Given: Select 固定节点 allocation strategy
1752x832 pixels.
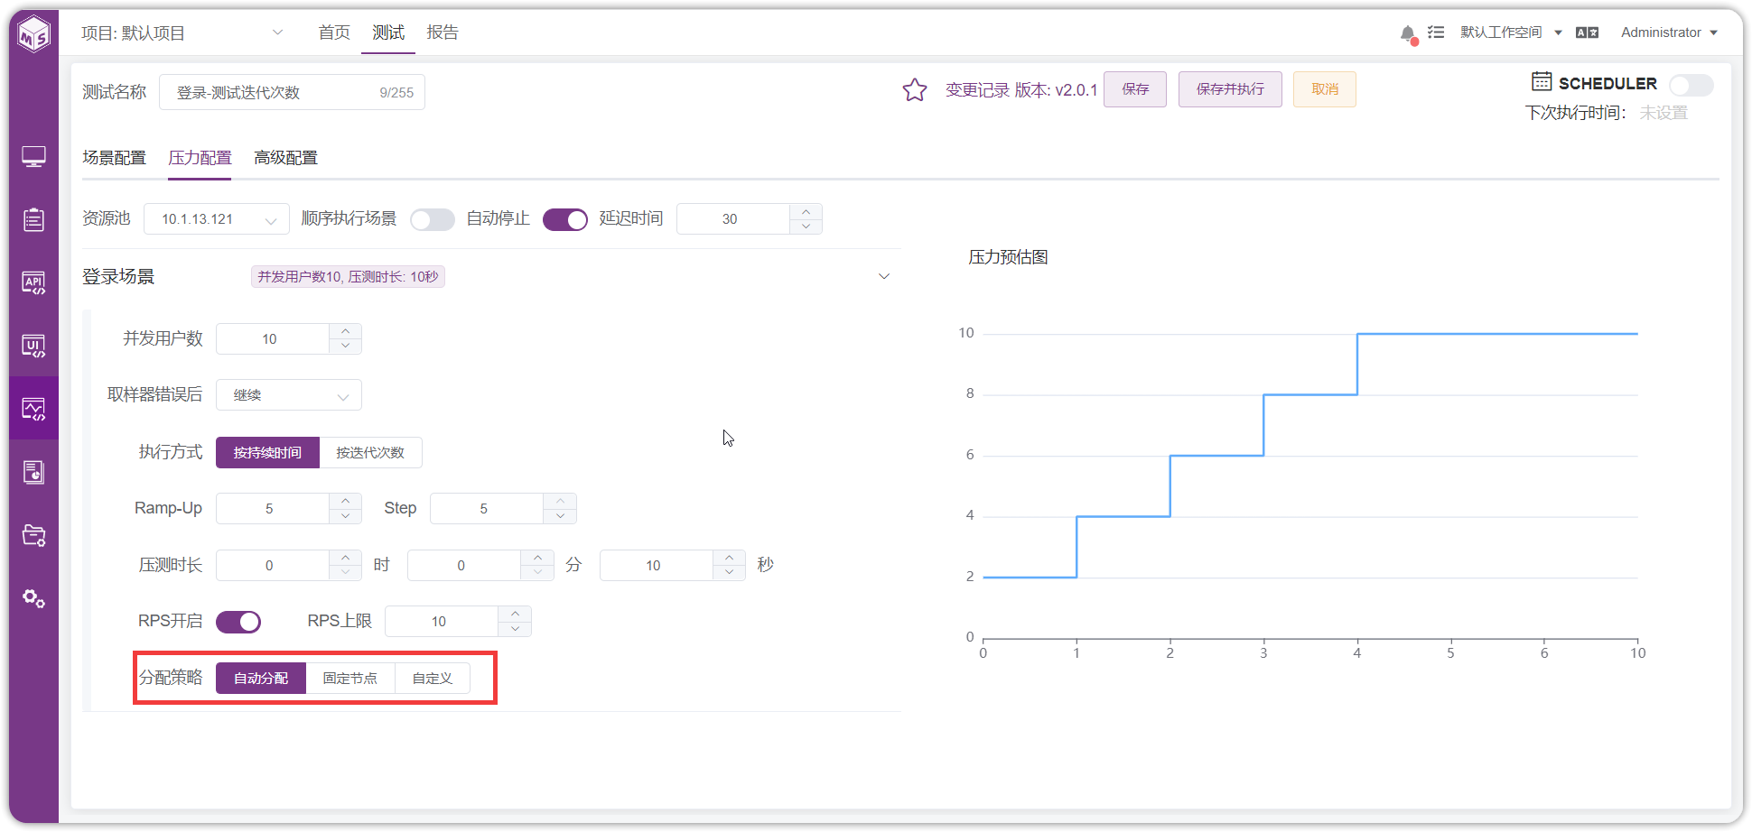Looking at the screenshot, I should click(350, 679).
